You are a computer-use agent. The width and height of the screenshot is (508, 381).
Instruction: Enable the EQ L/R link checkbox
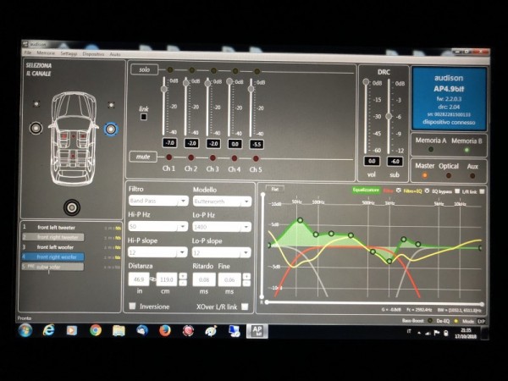[x=482, y=191]
